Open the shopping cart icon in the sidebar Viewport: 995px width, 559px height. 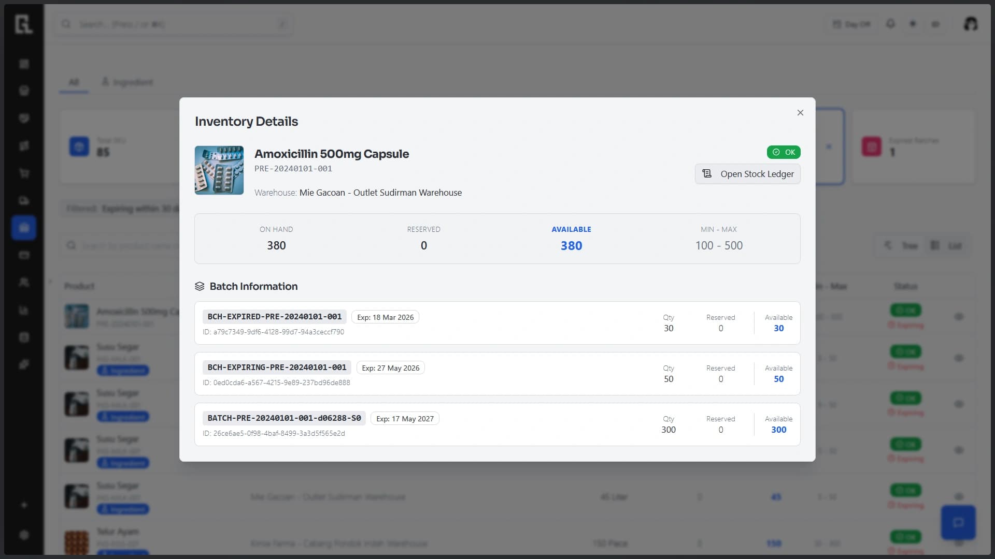[x=24, y=173]
